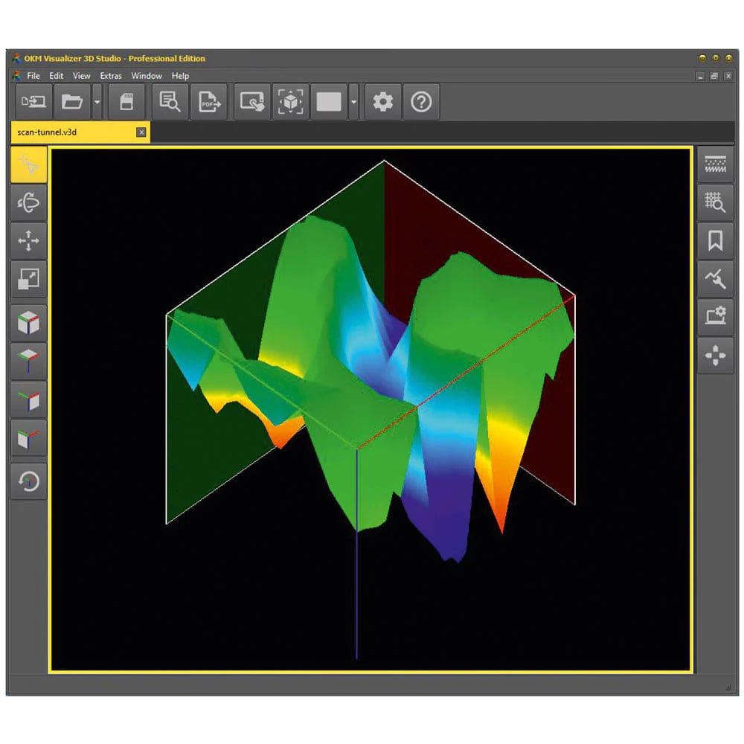Open the signal correction wrench tool
The height and width of the screenshot is (744, 744).
(716, 279)
